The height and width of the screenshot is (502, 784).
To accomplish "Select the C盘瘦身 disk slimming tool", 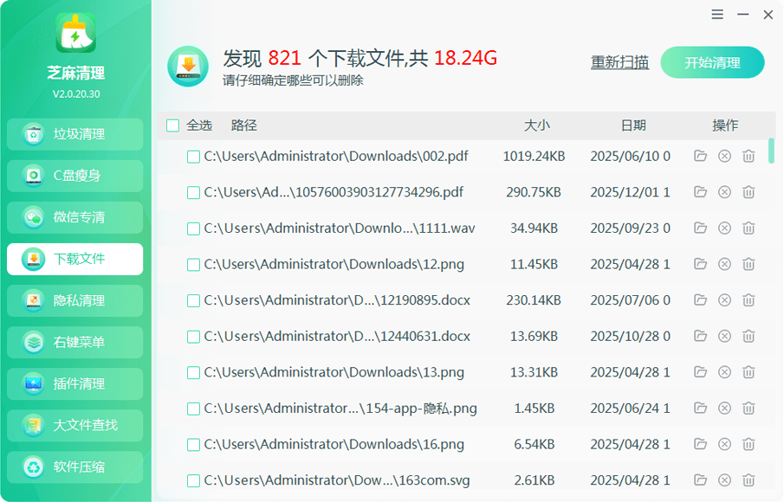I will [x=74, y=176].
